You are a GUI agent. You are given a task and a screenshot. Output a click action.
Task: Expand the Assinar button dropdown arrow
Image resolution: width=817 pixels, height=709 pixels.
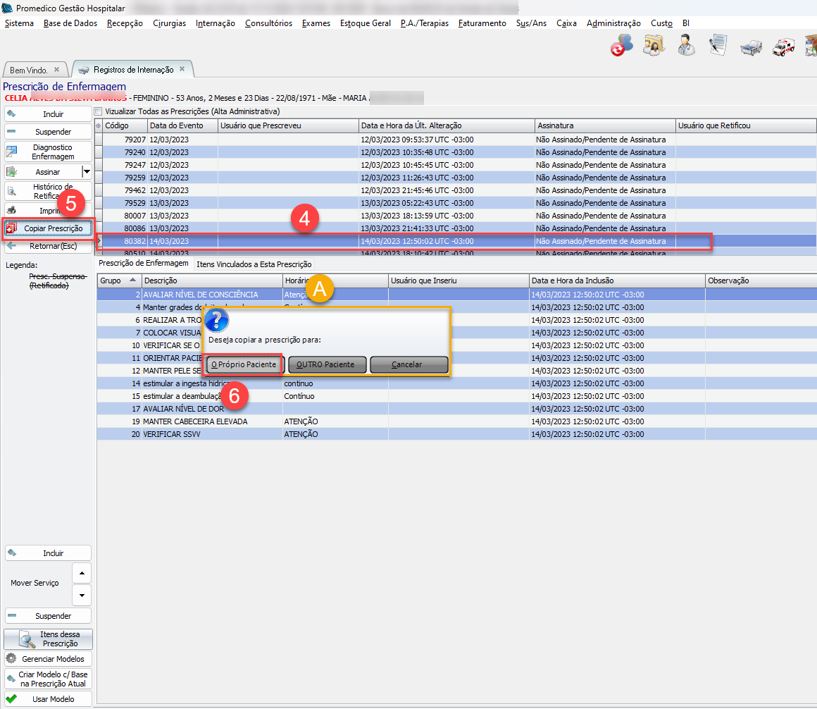(87, 171)
